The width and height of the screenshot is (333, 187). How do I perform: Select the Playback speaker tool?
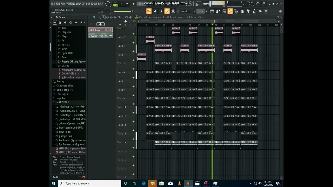131,17
